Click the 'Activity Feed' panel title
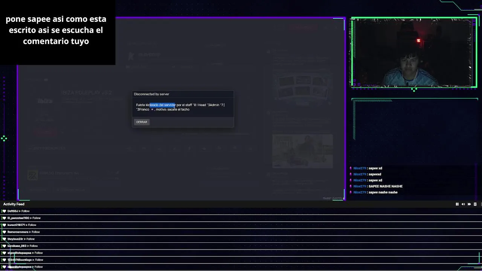Viewport: 482px width, 271px height. click(14, 204)
